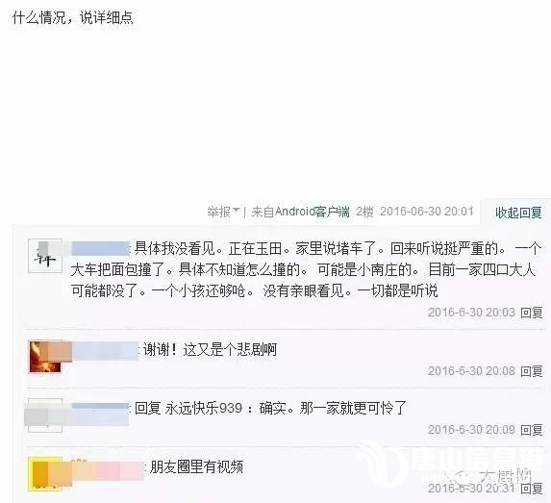
Task: Reply to the 20:31 comment
Action: point(532,489)
